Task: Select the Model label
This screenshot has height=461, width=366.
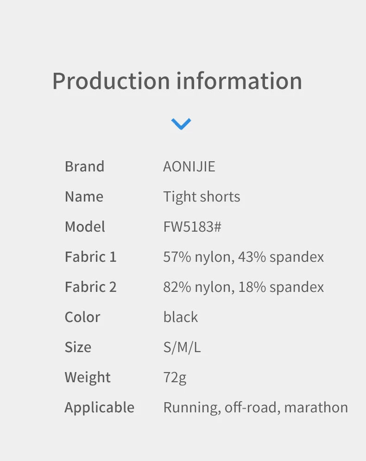Action: click(85, 227)
